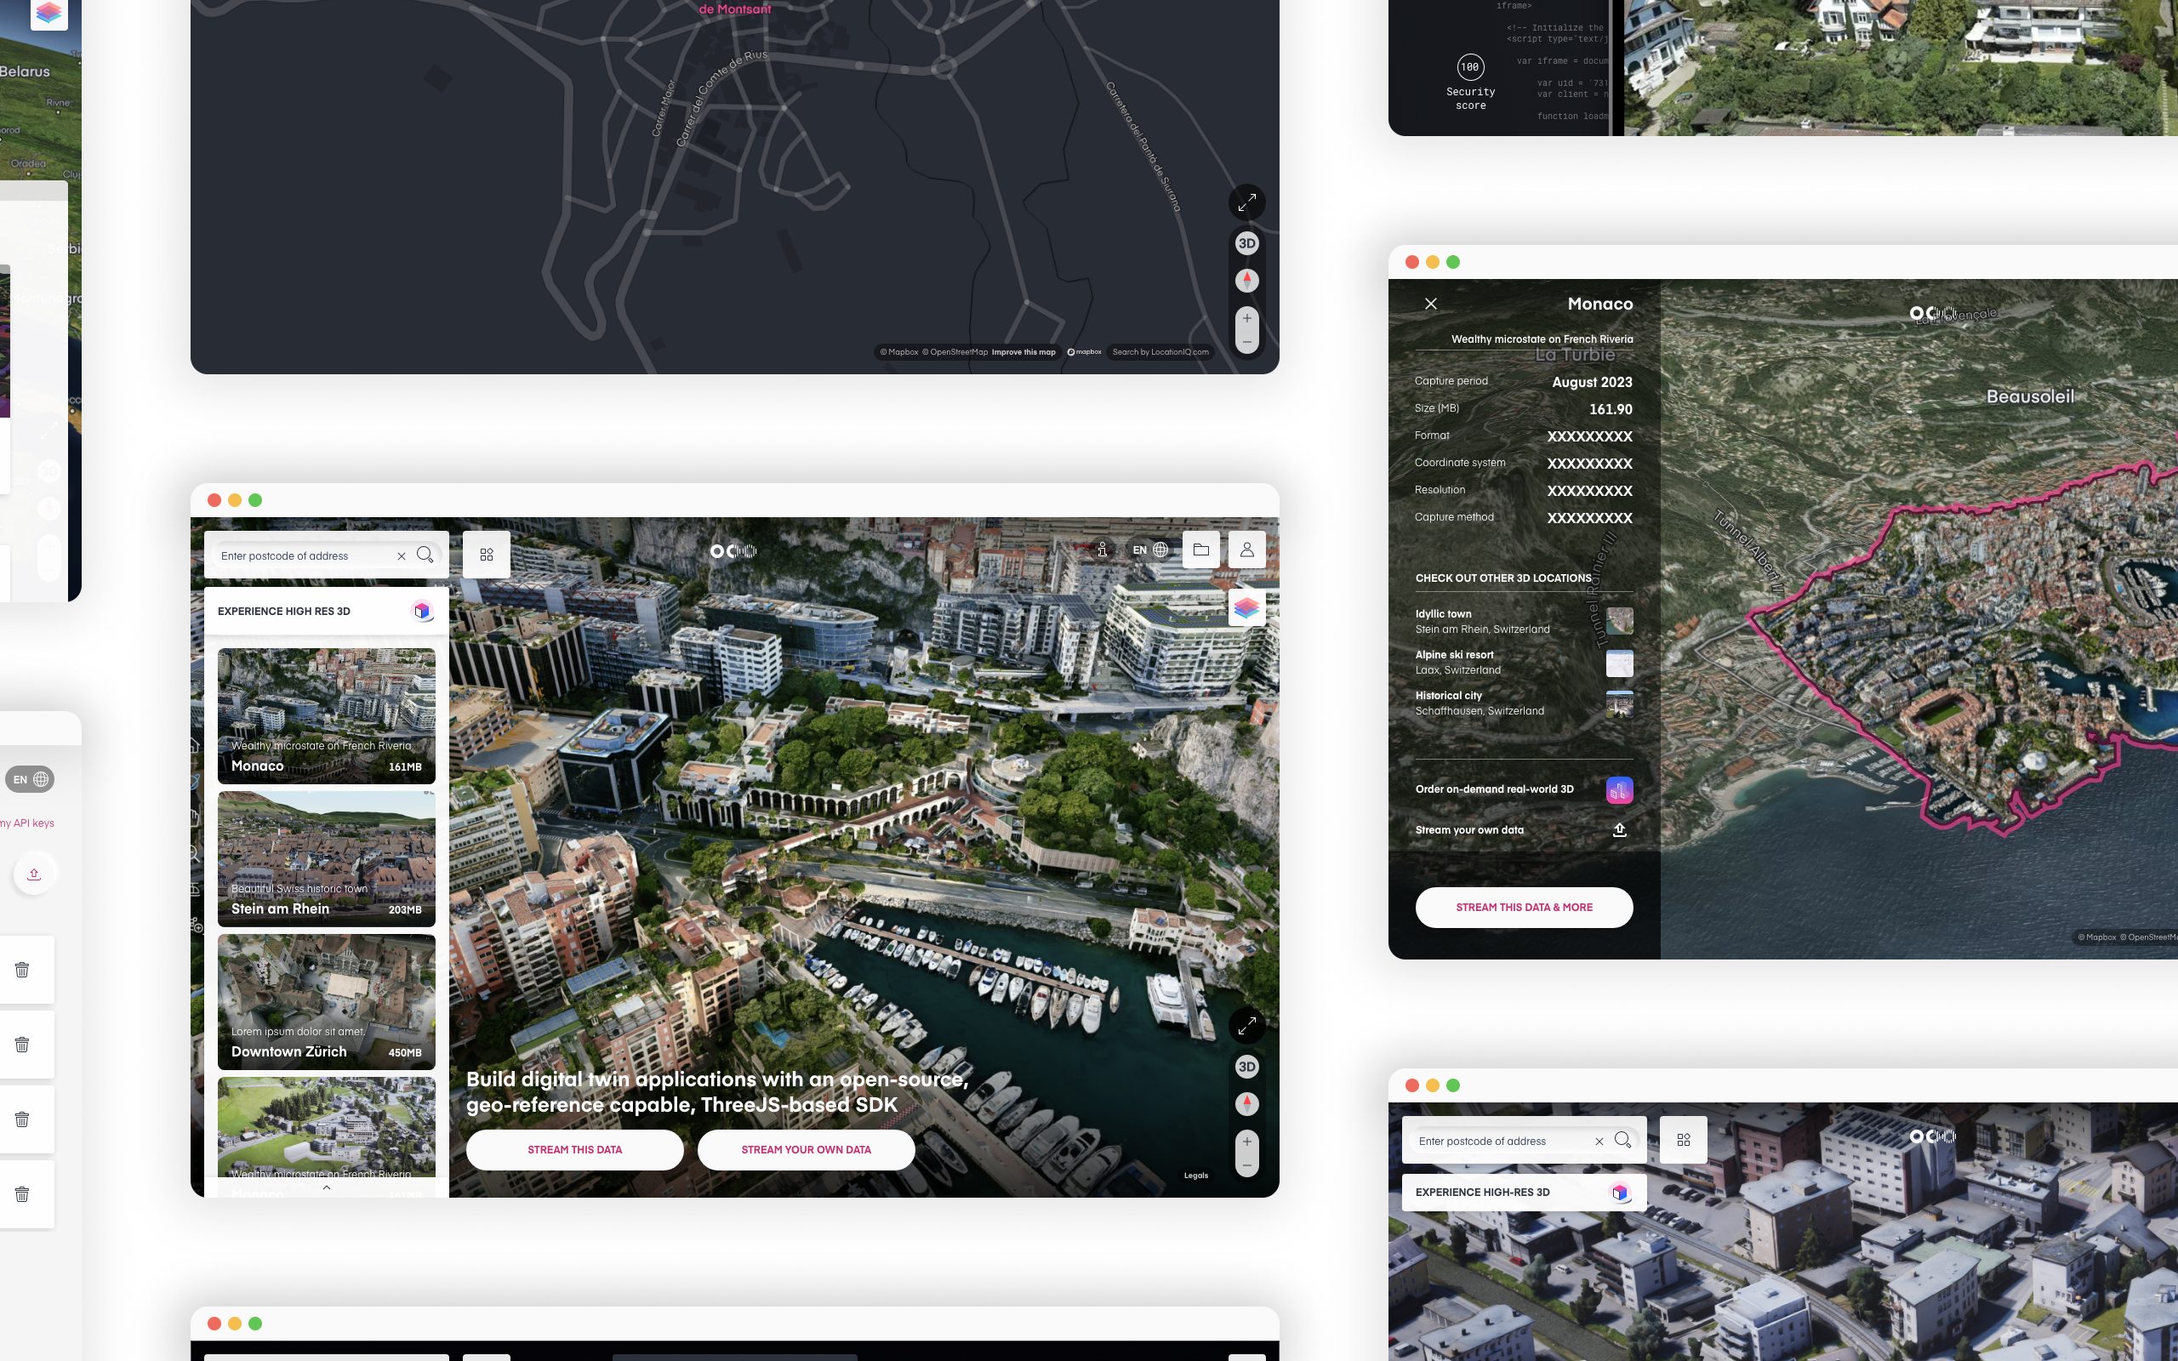The image size is (2178, 1361).
Task: Open the info person icon beside the EN language toggle
Action: click(1102, 550)
